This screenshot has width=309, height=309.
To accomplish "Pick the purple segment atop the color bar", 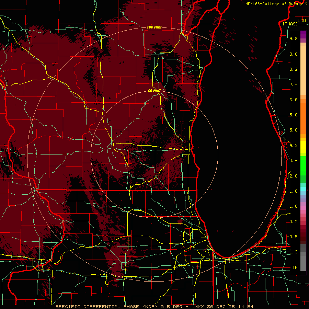I will coord(303,34).
